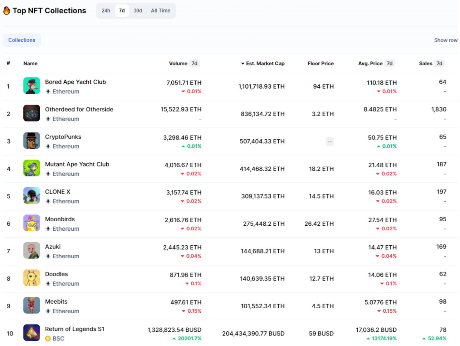Image resolution: width=460 pixels, height=346 pixels.
Task: Open the Bored Ape Yacht Club avatar
Action: click(x=32, y=85)
